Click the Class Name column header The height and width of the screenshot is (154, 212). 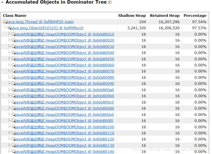click(x=15, y=16)
